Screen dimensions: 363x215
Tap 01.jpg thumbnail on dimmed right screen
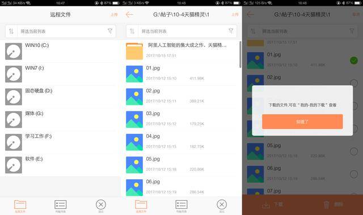tap(255, 60)
